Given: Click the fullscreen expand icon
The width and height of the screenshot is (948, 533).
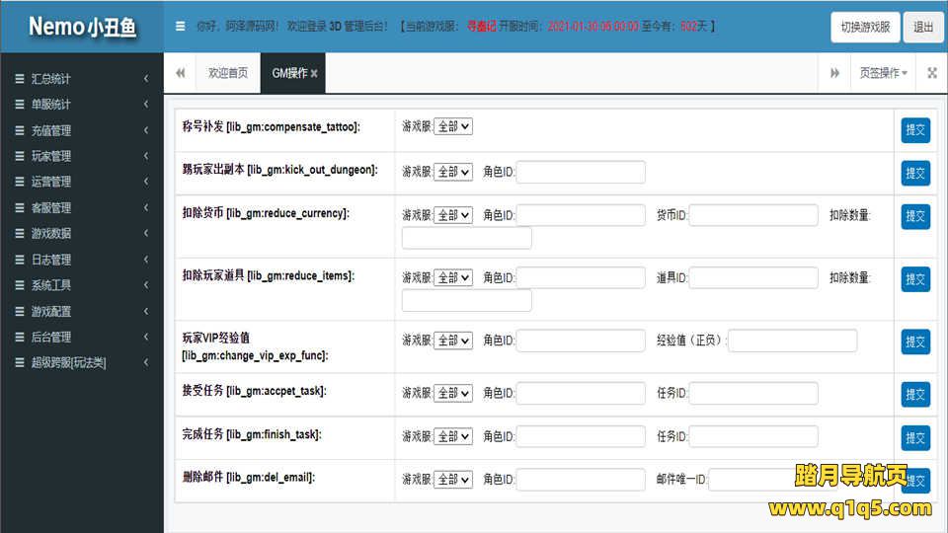Looking at the screenshot, I should tap(932, 73).
